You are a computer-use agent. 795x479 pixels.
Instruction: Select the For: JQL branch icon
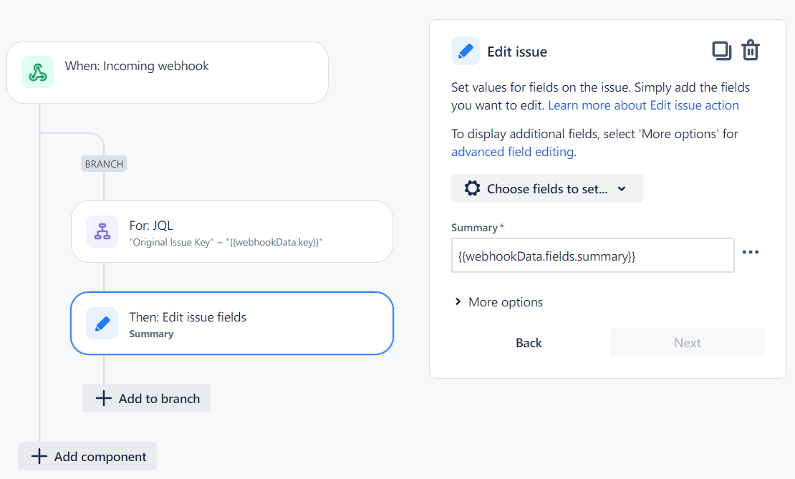pyautogui.click(x=102, y=231)
